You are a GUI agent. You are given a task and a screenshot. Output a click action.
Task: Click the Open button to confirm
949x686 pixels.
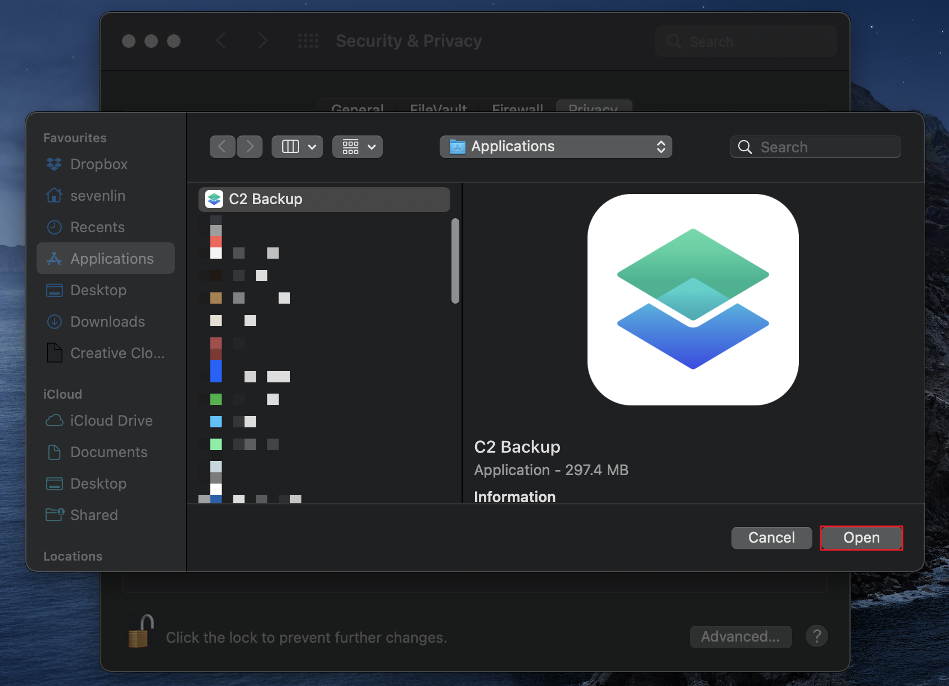[861, 538]
